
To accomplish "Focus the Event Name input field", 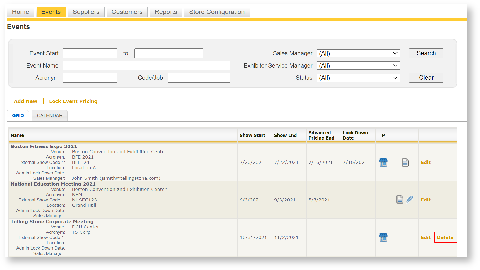I will point(146,66).
